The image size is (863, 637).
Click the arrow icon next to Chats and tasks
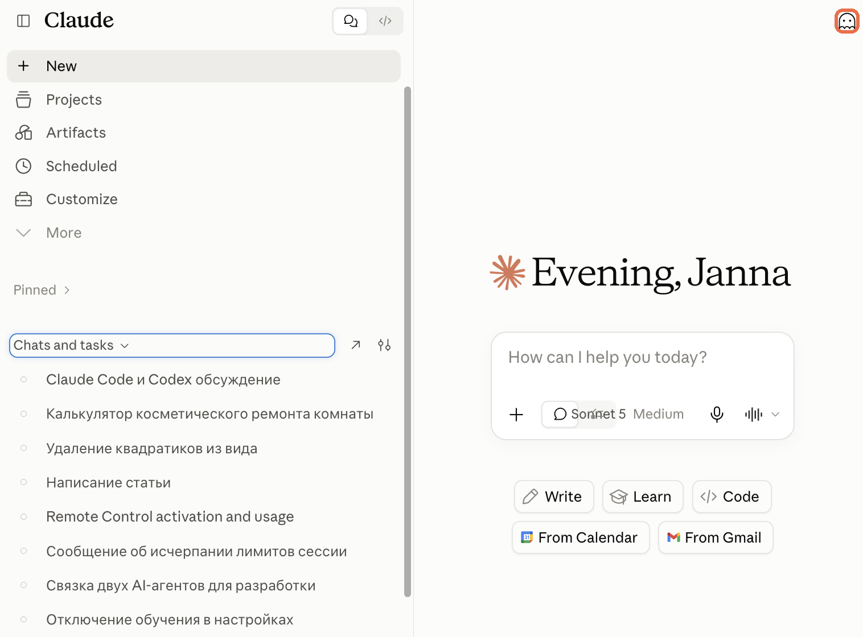coord(356,345)
